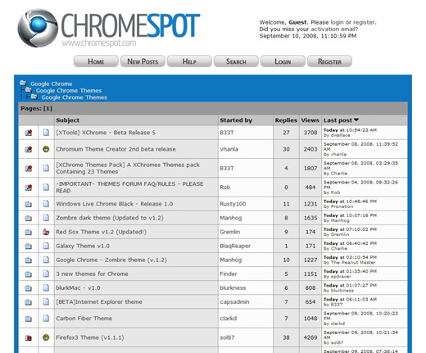Open Chromium Theme Creator 2nd beta release

[x=116, y=149]
